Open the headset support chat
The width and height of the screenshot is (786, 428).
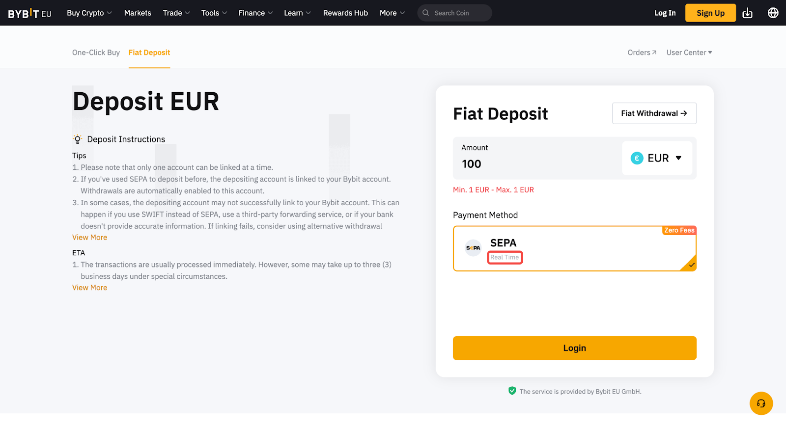(761, 403)
